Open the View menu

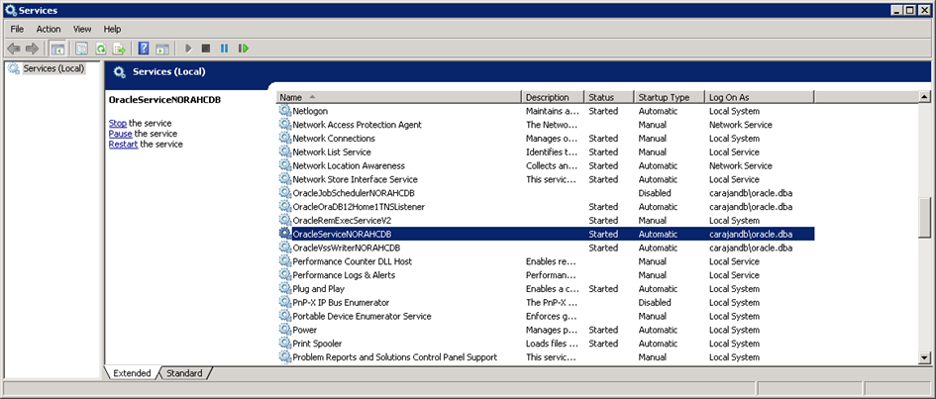pos(82,29)
